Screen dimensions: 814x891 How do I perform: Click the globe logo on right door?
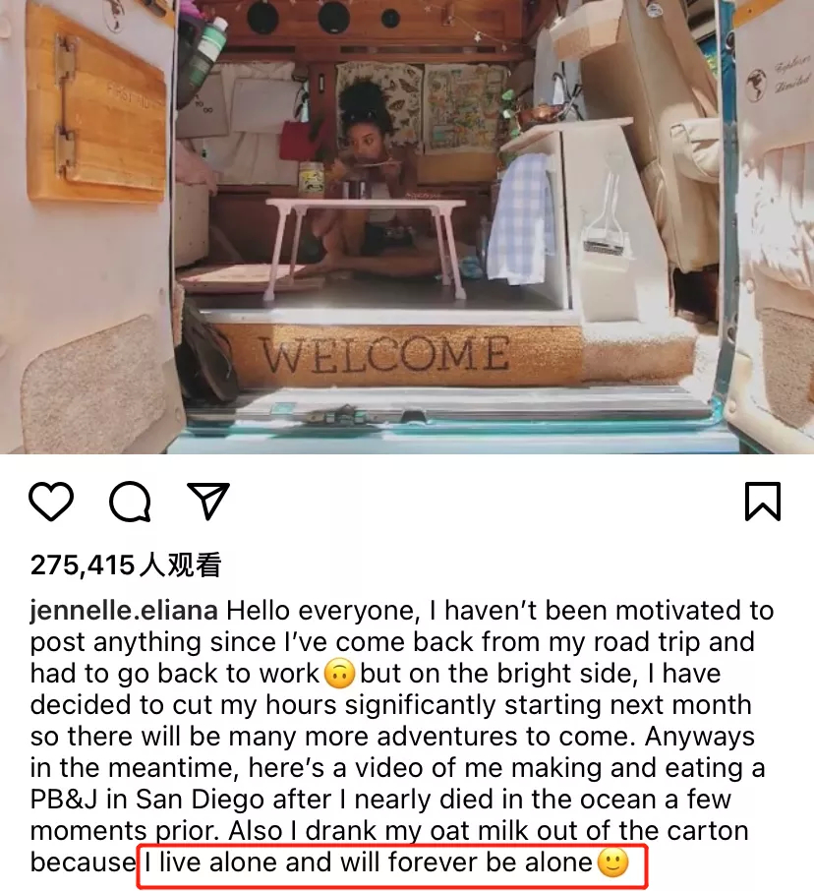(756, 85)
